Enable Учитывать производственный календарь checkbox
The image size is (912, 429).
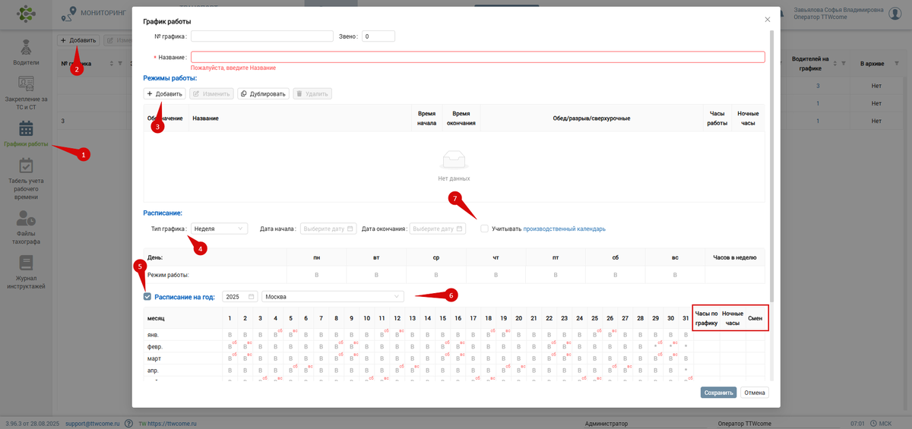(484, 229)
